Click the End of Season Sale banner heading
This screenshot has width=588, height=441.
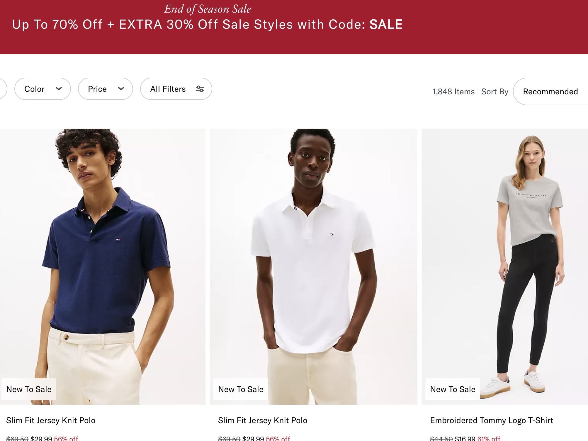click(208, 9)
